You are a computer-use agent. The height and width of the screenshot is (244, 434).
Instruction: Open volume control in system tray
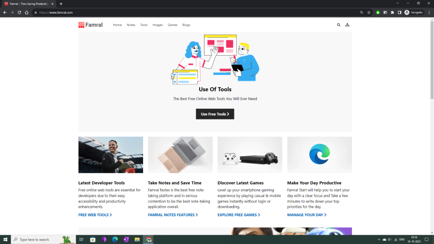pos(390,240)
